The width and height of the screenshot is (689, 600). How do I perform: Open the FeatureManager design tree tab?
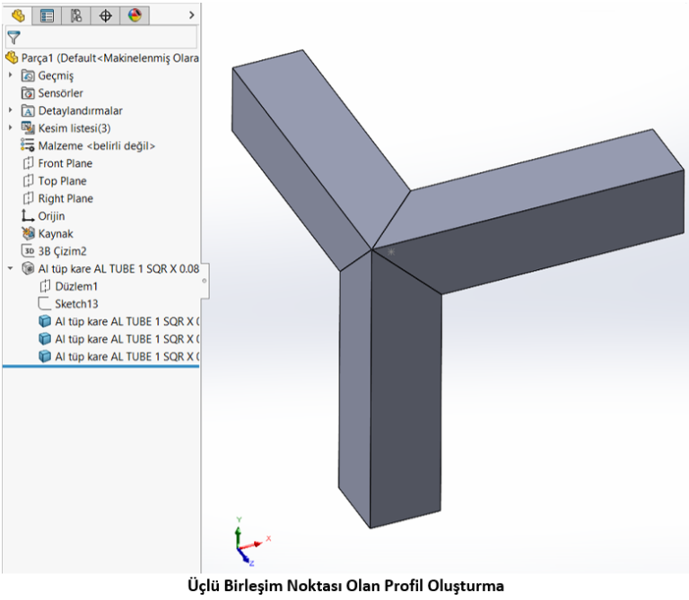pyautogui.click(x=17, y=15)
